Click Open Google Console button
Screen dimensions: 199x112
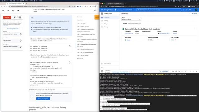pos(13,29)
